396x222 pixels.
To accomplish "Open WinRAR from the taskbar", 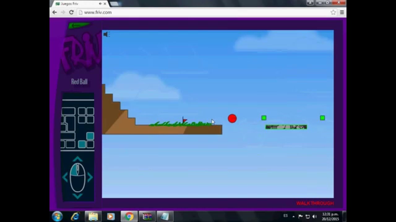I will tap(147, 216).
